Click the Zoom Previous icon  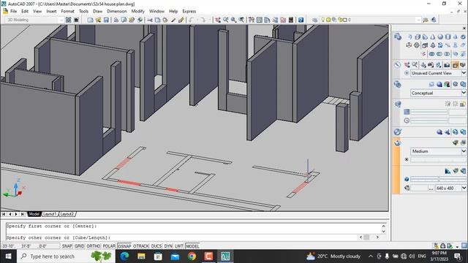[241, 20]
